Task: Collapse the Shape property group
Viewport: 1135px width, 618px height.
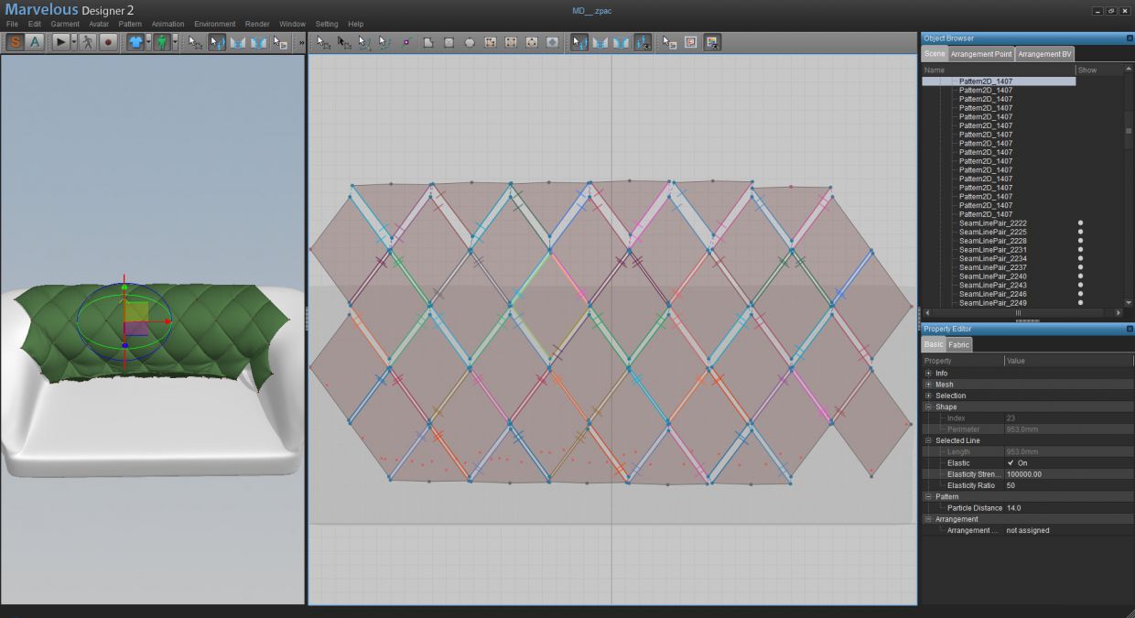Action: tap(928, 407)
